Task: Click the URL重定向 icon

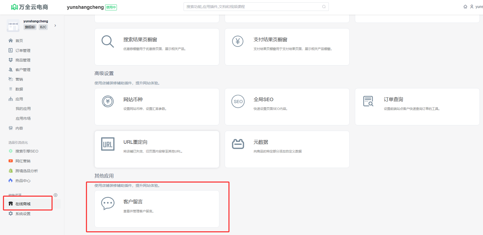Action: click(108, 144)
